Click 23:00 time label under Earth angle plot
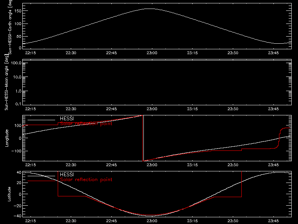Image resolution: width=298 pixels, height=224 pixels. [x=152, y=53]
